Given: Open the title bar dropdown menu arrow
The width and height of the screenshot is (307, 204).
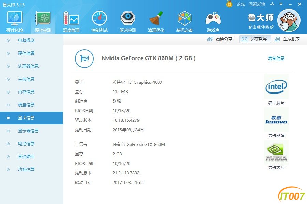Looking at the screenshot, I should tap(281, 4).
